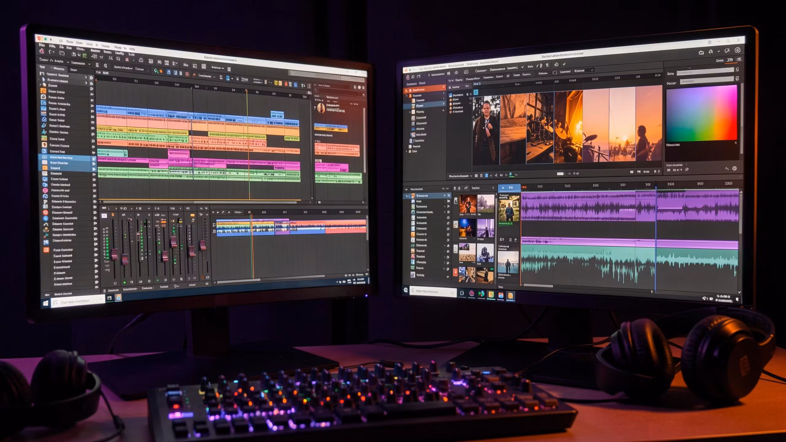Click the green dot button below the mixer faders
Screen dimensions: 786x442
124,282
